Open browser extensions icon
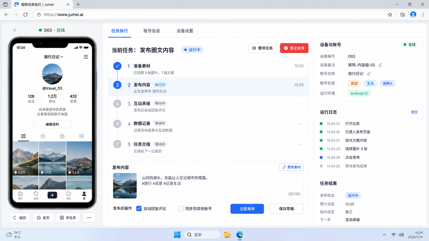The width and height of the screenshot is (429, 241). [402, 15]
